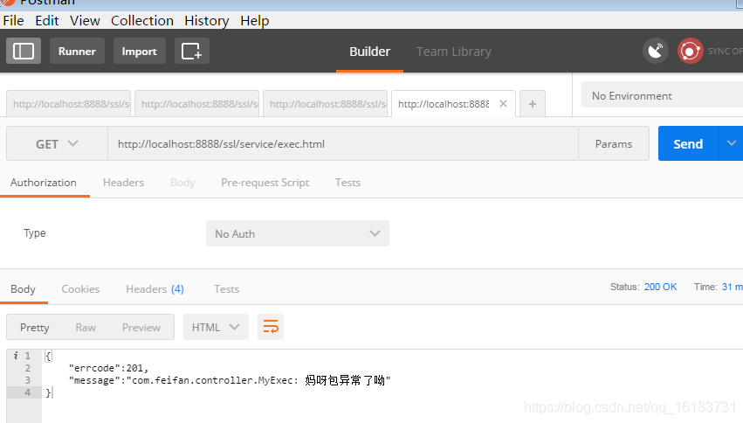Viewport: 743px width, 423px height.
Task: Show the response Cookies tab
Action: (x=80, y=289)
